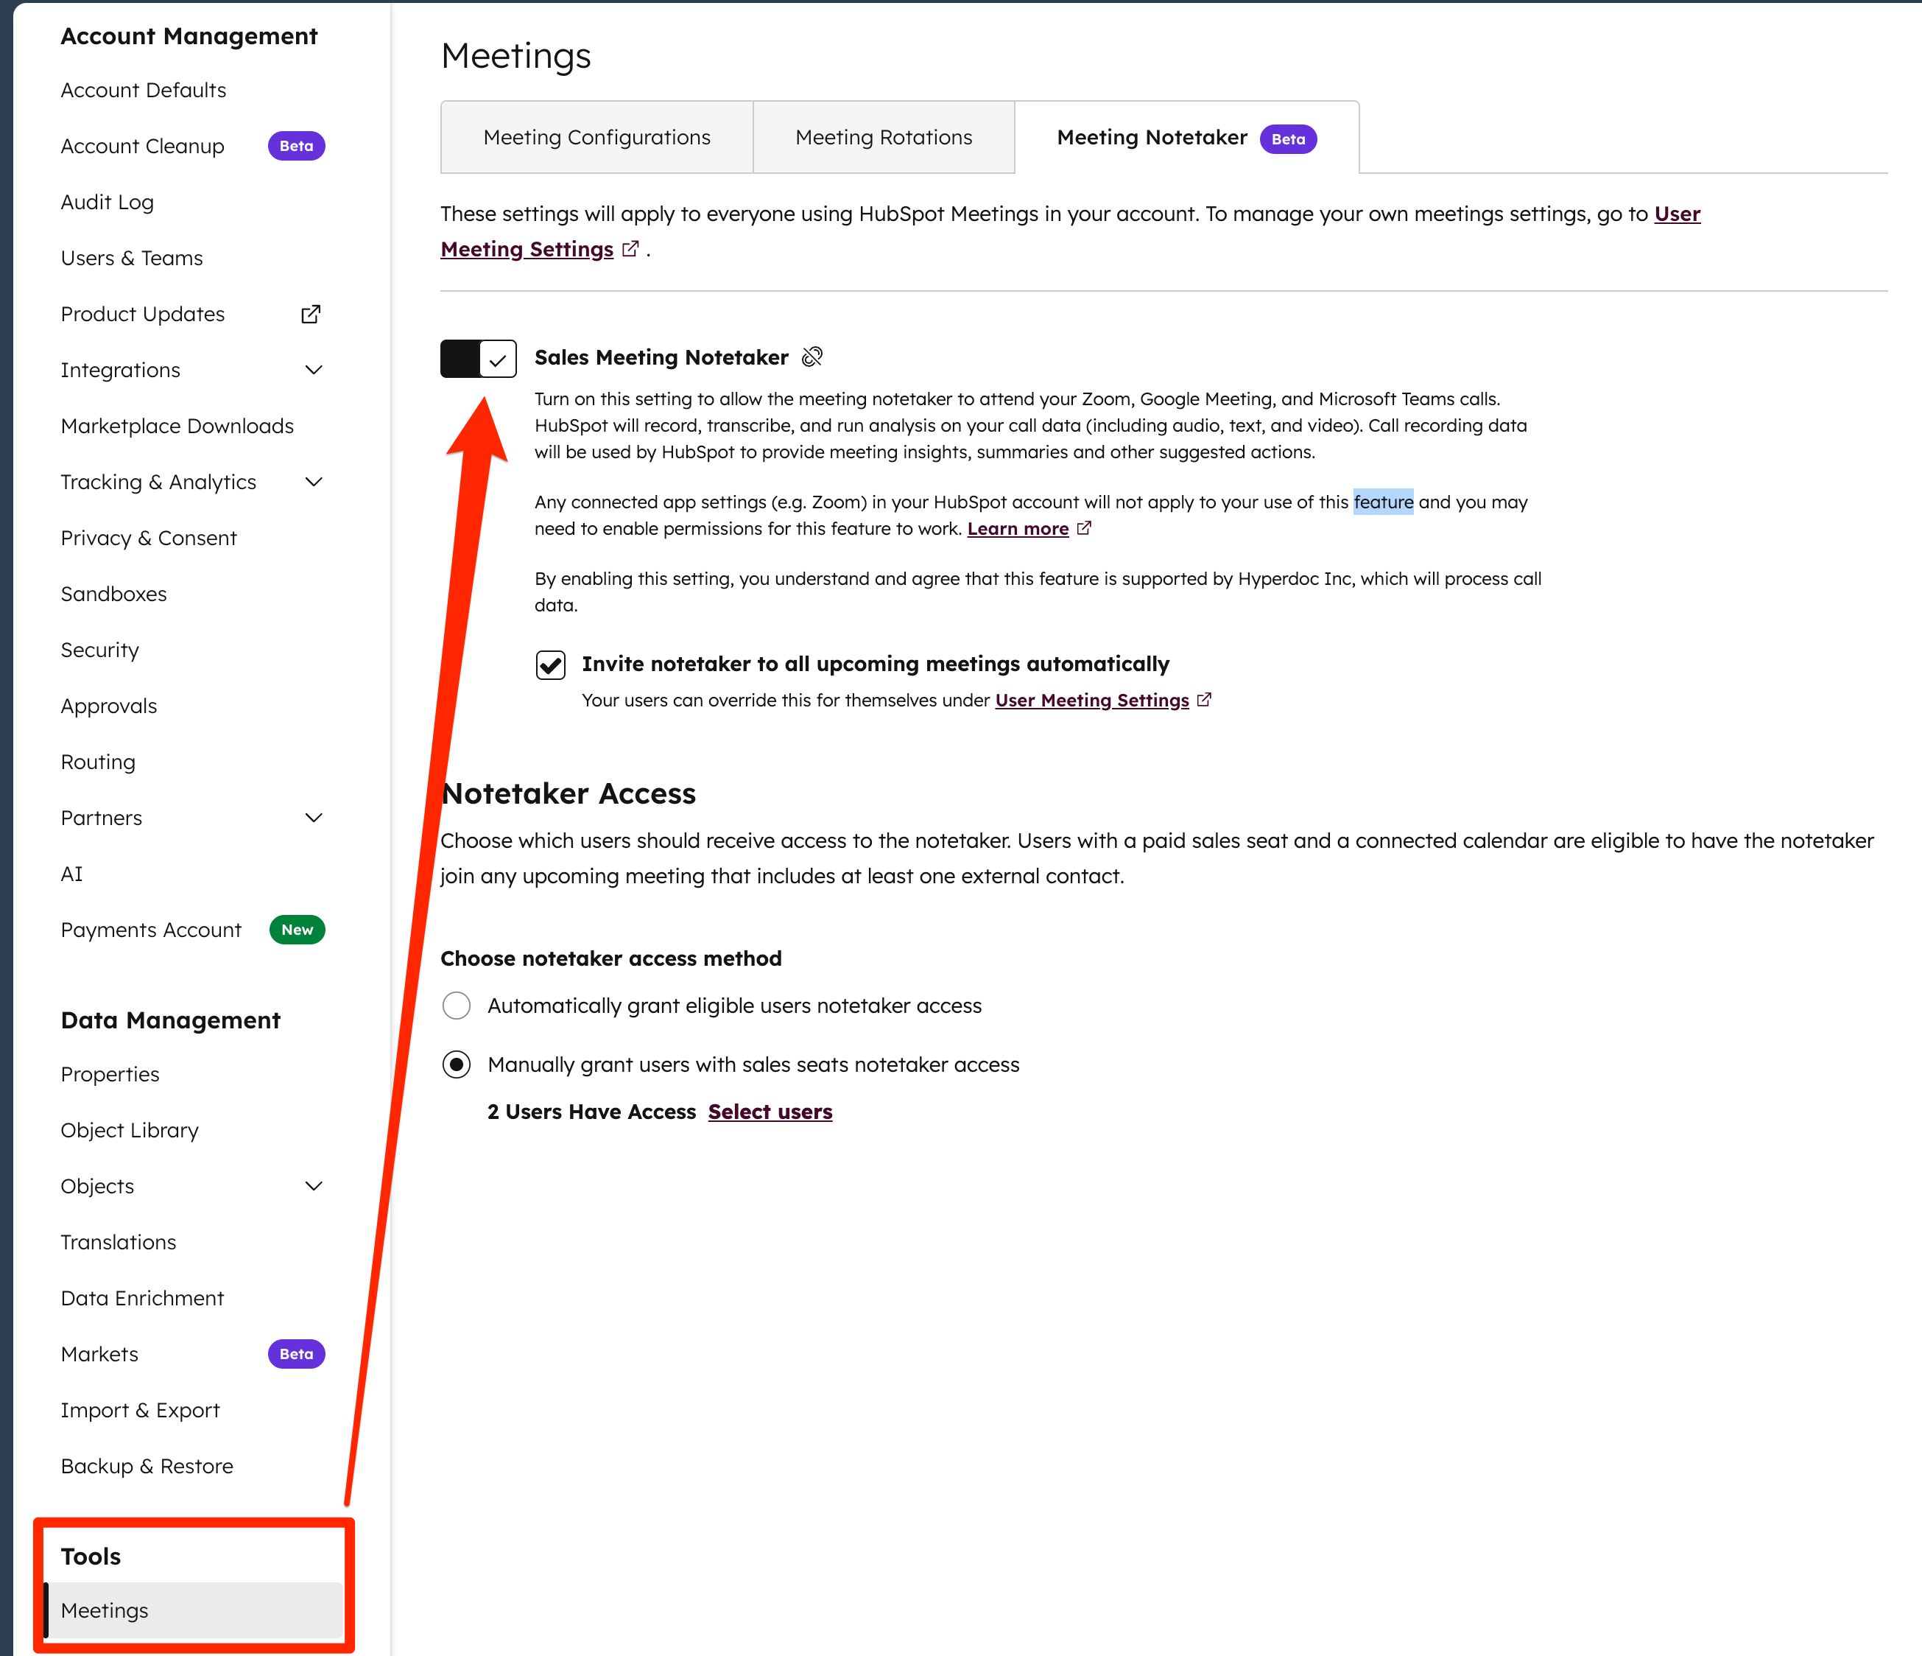Expand the Integrations section
Viewport: 1922px width, 1656px height.
click(x=314, y=370)
